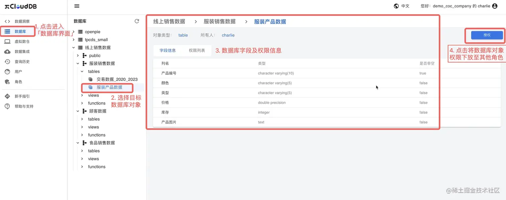Expand views under 服装销售数据
This screenshot has height=200, width=506.
pos(82,95)
